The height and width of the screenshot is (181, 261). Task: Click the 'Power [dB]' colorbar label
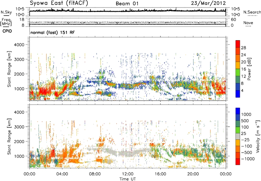click(249, 69)
